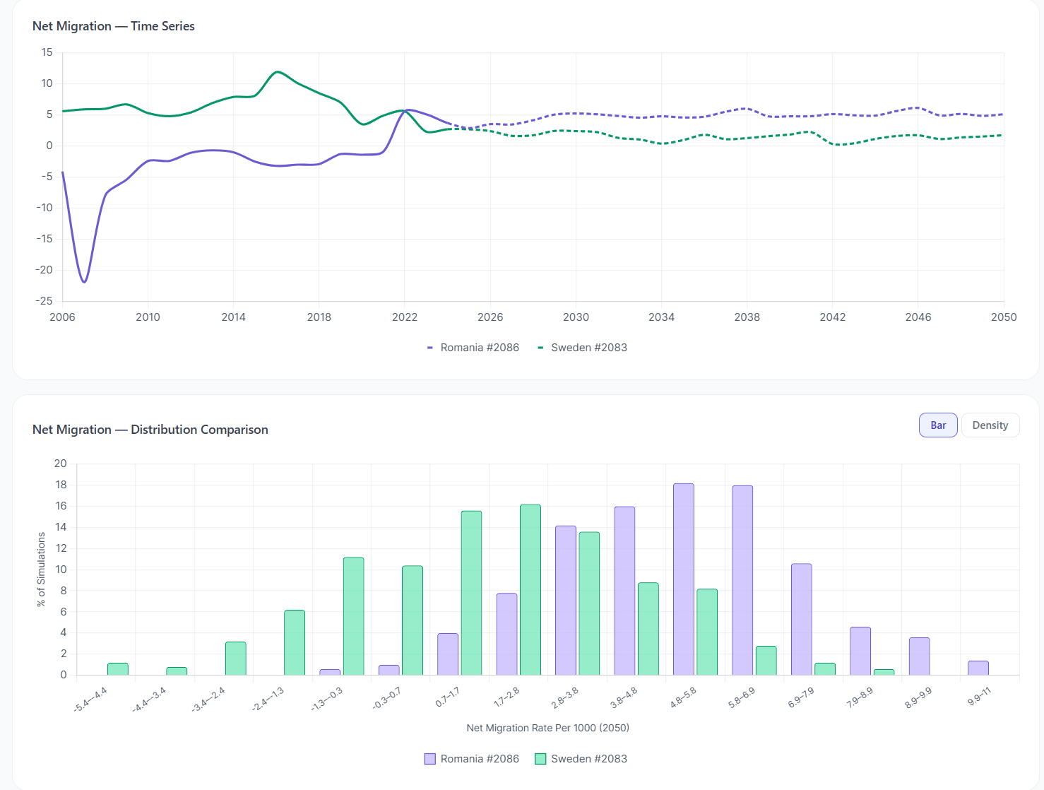Click Romania bar in 6.9–7.9 bin
Image resolution: width=1044 pixels, height=790 pixels.
tap(801, 619)
